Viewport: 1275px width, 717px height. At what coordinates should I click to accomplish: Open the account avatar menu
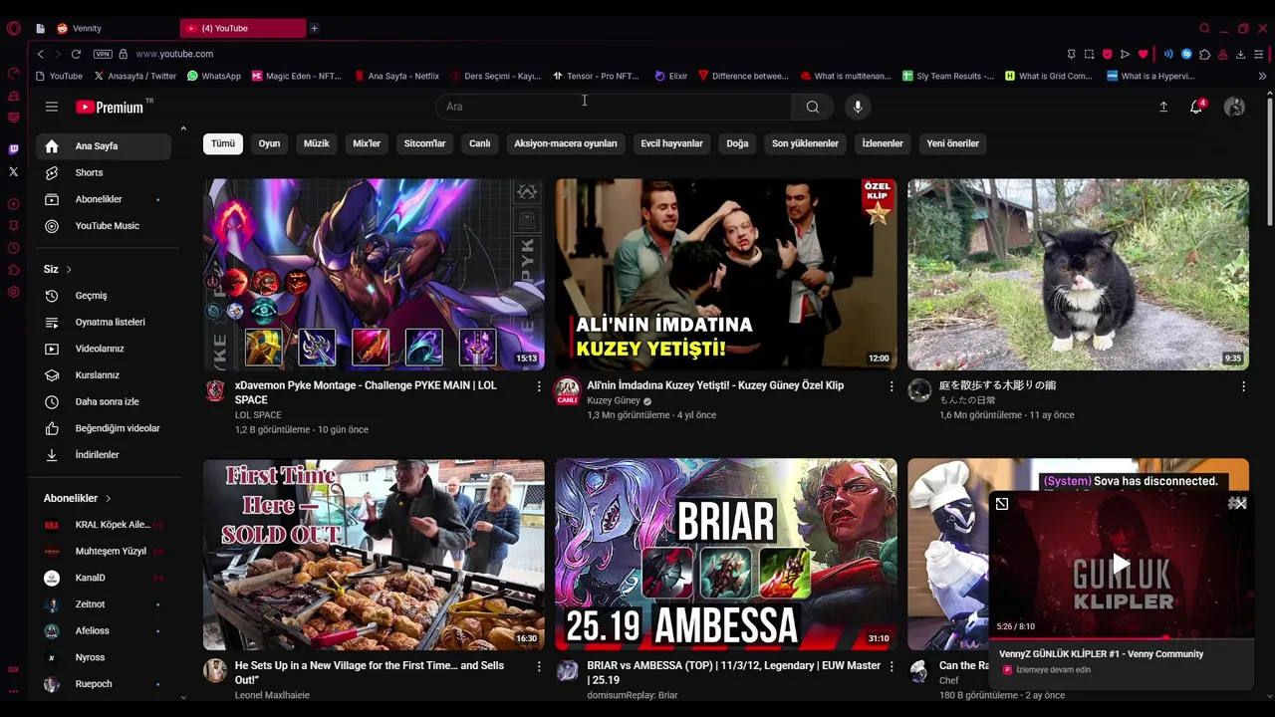tap(1234, 107)
